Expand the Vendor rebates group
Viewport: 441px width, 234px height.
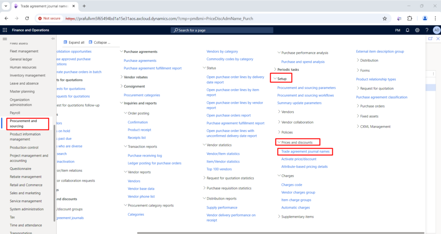tap(121, 77)
